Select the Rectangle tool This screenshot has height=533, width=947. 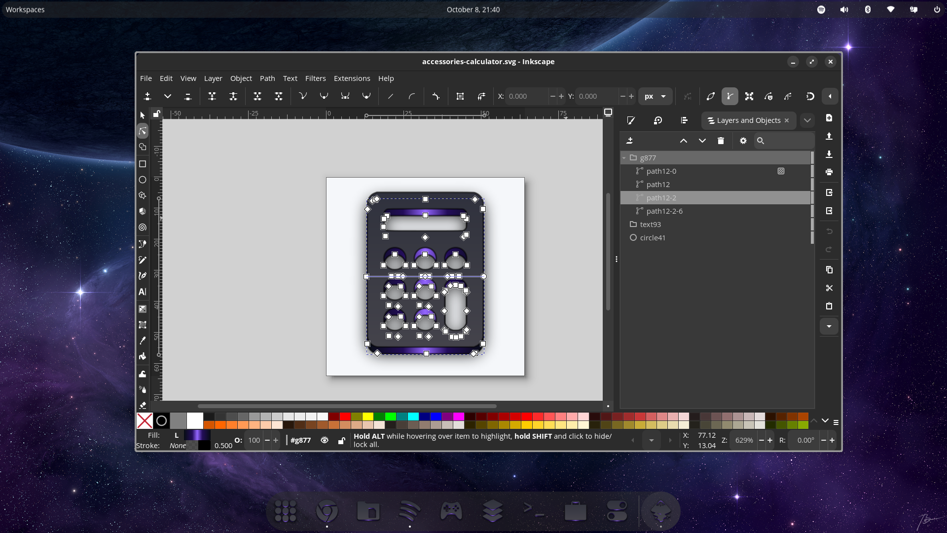[x=143, y=164]
